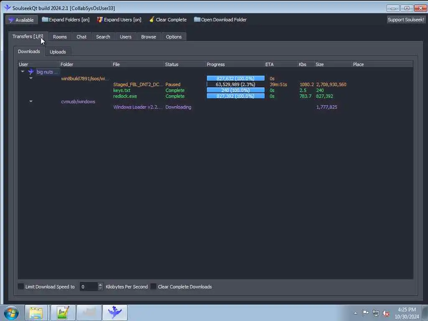This screenshot has width=428, height=321.
Task: Click the 39m:51s ETA value
Action: coord(278,84)
